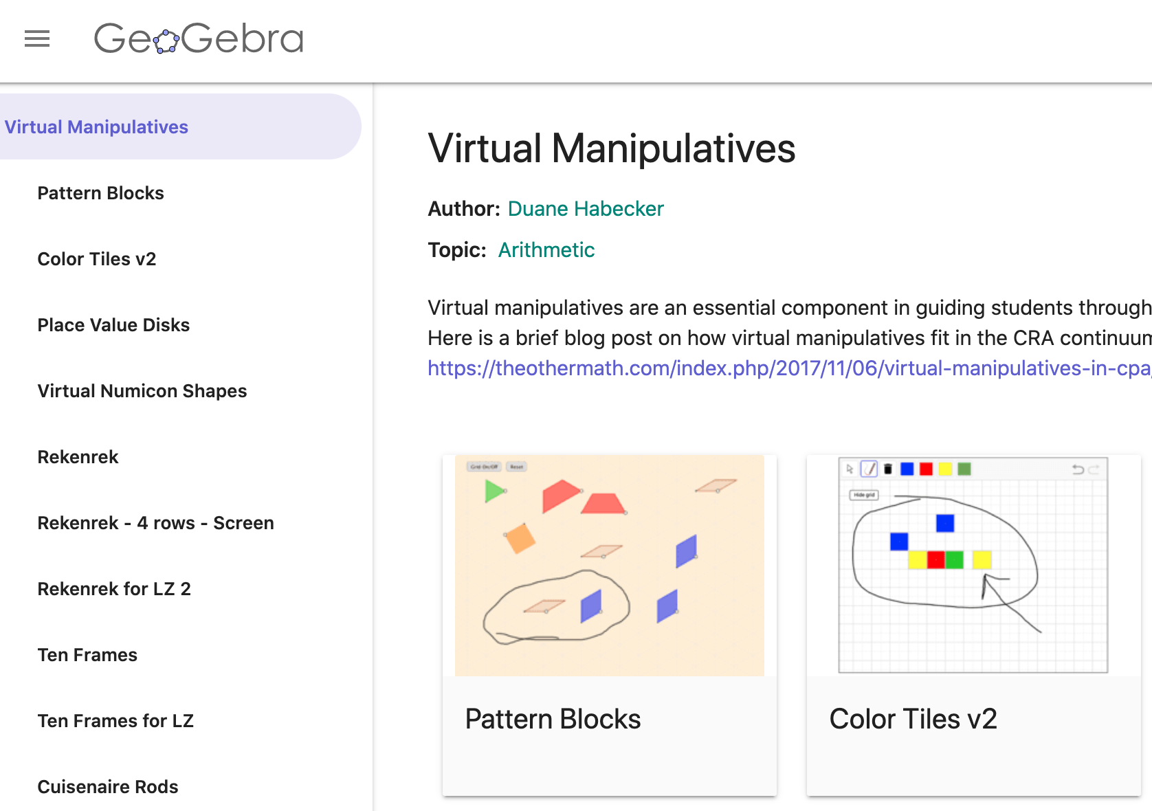Open the hamburger navigation menu
Screen dimensions: 1152x811
point(37,39)
